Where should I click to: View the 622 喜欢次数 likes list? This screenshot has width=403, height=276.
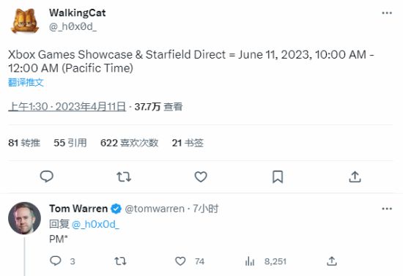click(129, 143)
